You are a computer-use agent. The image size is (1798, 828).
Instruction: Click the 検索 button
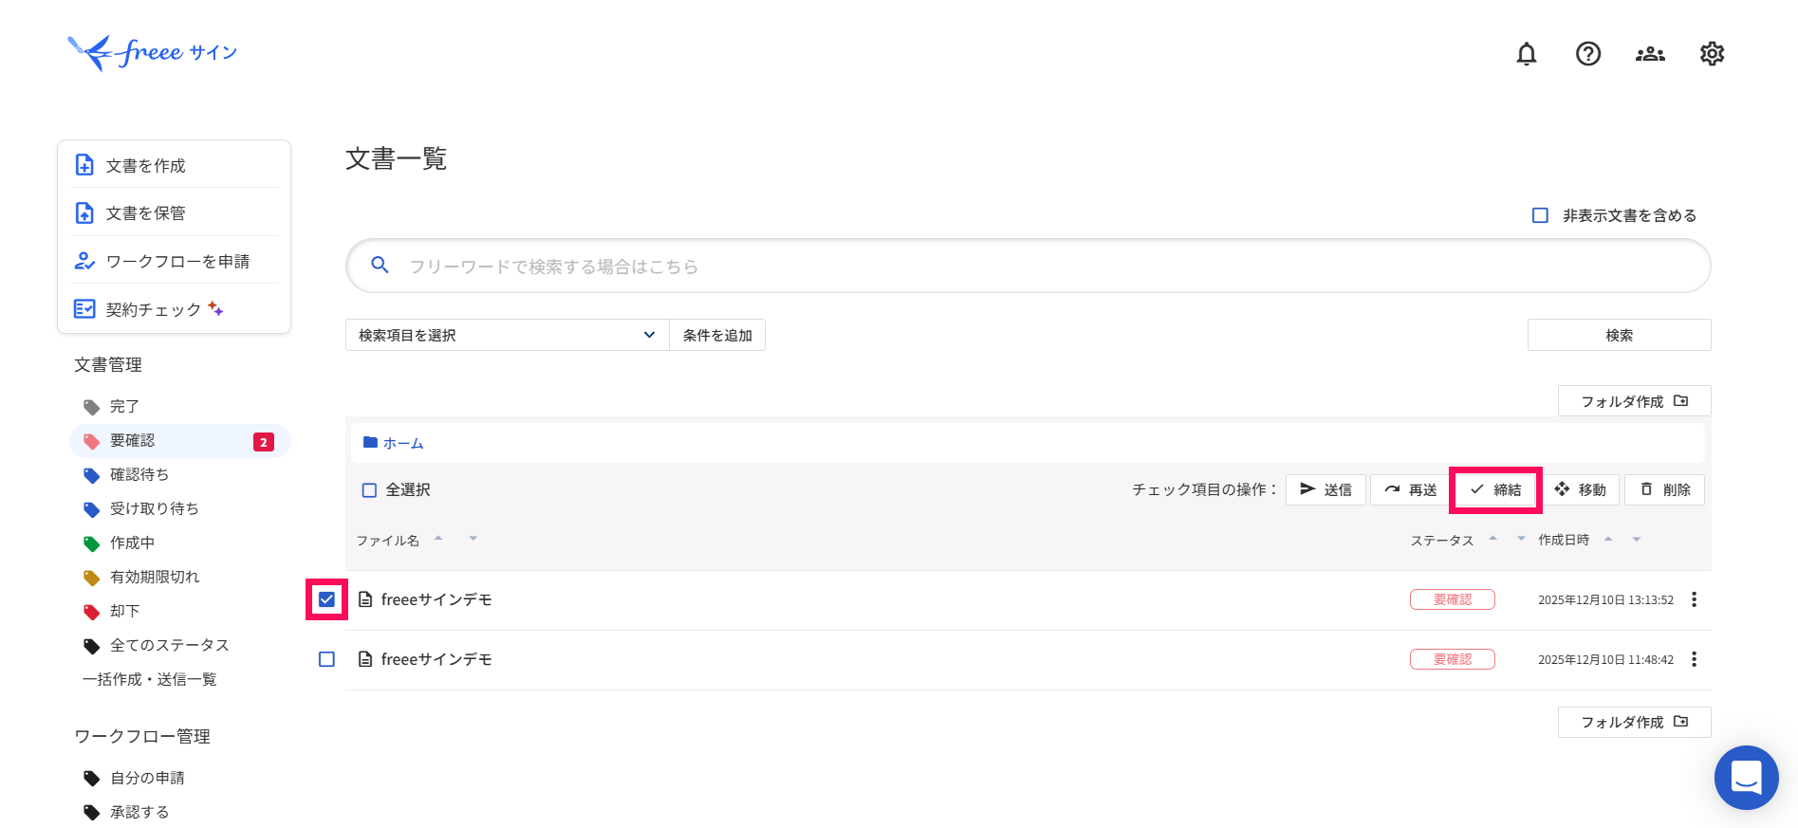(1619, 335)
